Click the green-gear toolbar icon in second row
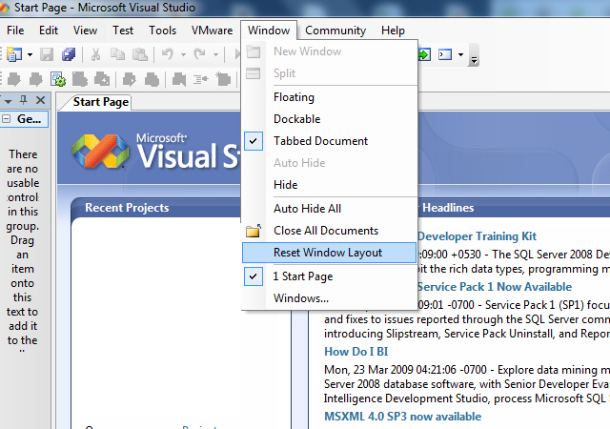610x429 pixels. click(x=58, y=79)
